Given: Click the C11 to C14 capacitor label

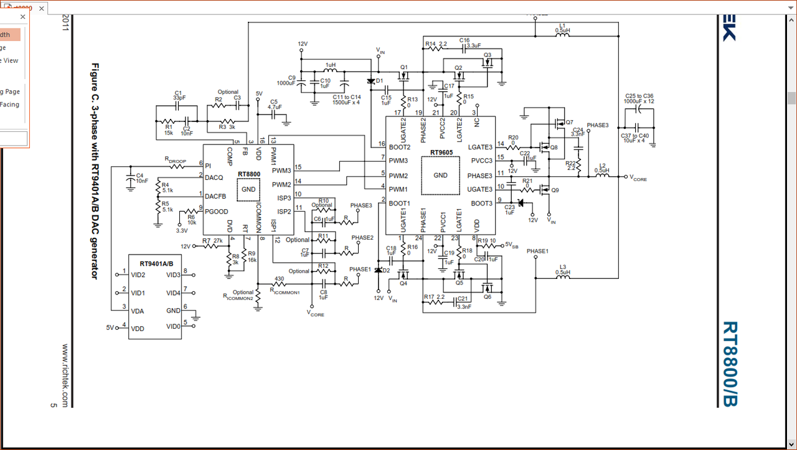Looking at the screenshot, I should (347, 100).
